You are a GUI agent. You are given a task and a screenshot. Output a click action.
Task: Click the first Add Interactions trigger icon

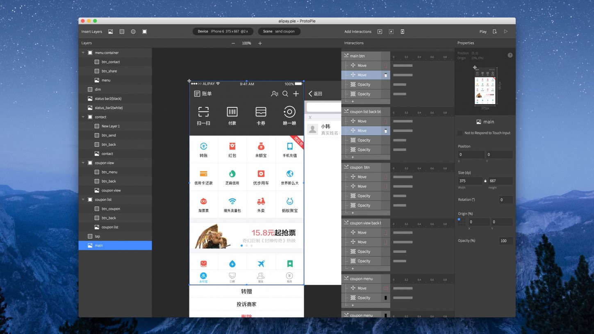click(x=380, y=32)
